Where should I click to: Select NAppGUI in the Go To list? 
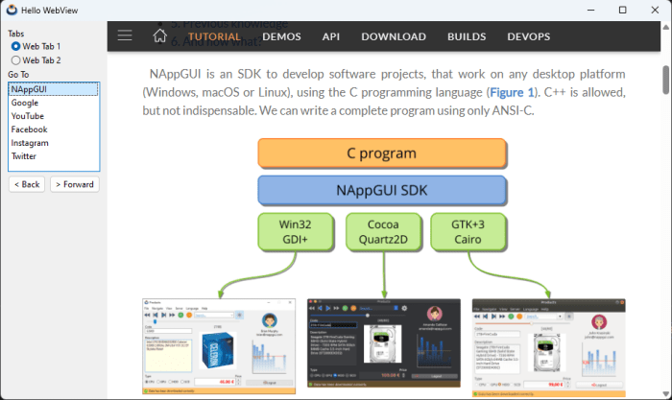28,89
